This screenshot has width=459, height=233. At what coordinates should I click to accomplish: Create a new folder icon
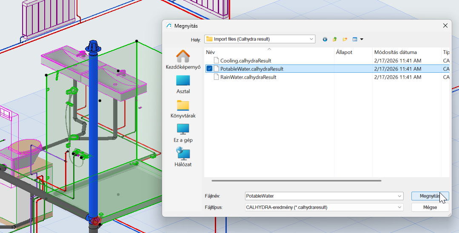(x=345, y=39)
